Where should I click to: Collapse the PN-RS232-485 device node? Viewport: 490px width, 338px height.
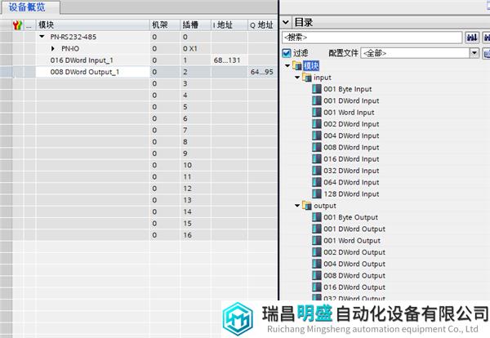click(42, 37)
